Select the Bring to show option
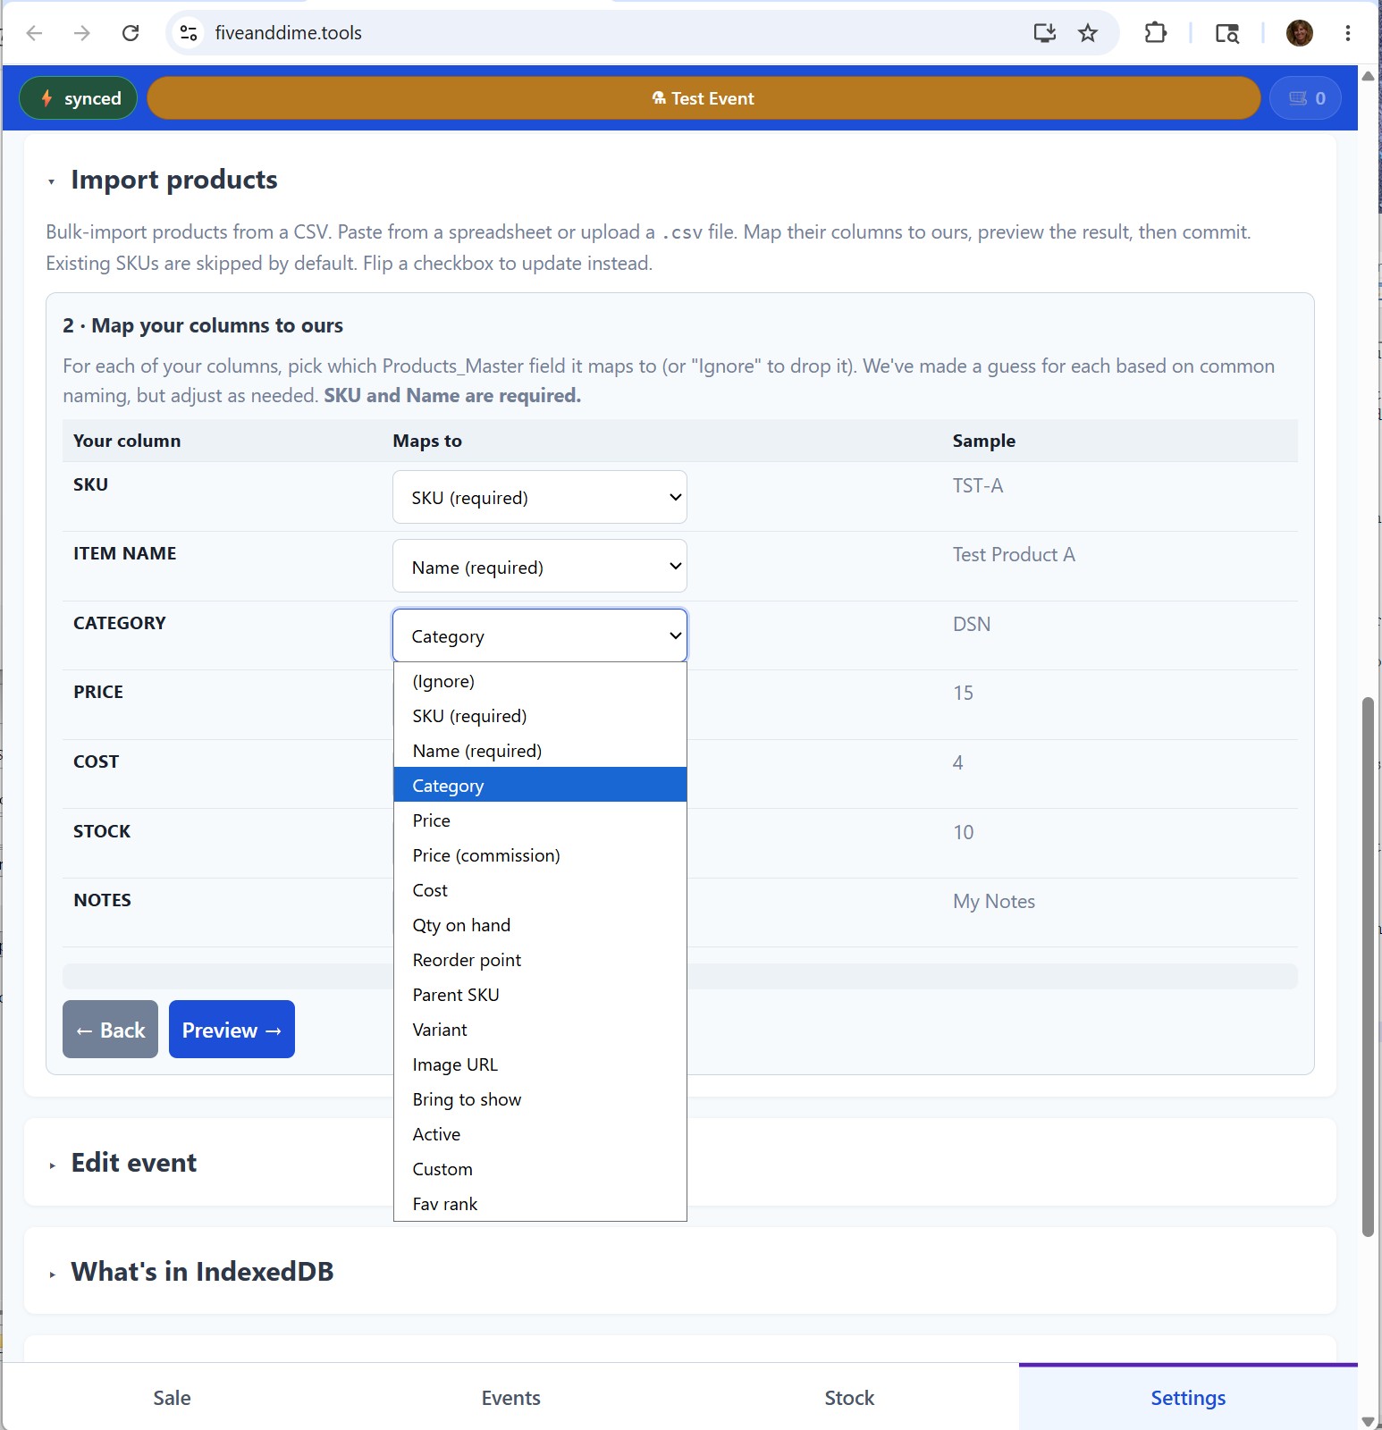This screenshot has height=1430, width=1382. [x=540, y=1099]
